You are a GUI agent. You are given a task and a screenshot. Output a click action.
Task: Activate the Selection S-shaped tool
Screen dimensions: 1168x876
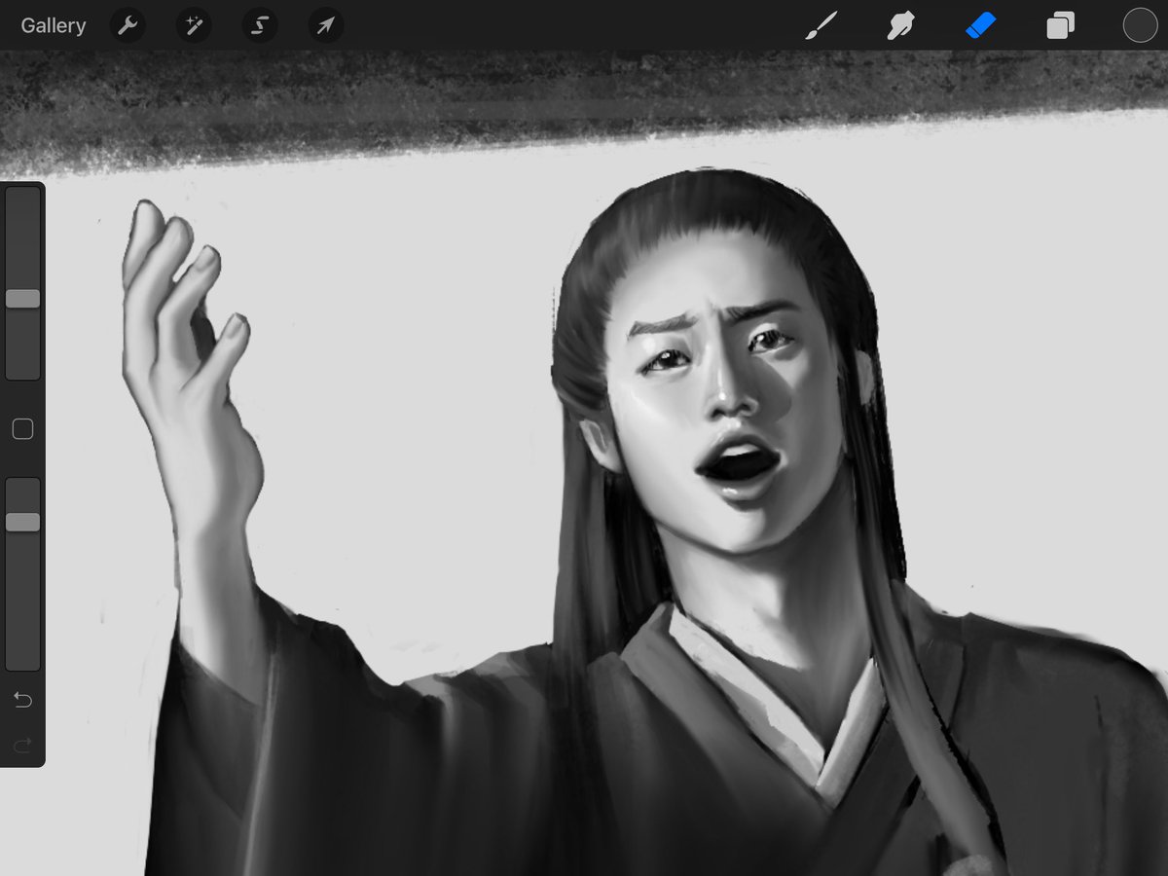[x=259, y=25]
